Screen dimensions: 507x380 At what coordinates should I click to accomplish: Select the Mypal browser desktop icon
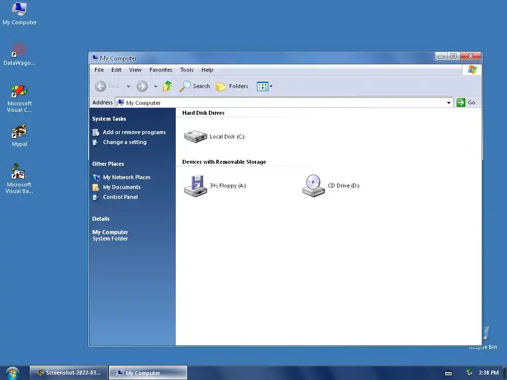(19, 136)
